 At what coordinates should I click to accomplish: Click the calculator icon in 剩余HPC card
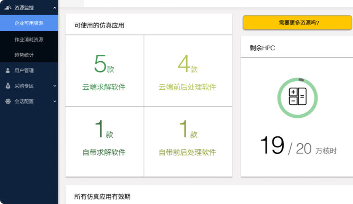point(297,97)
